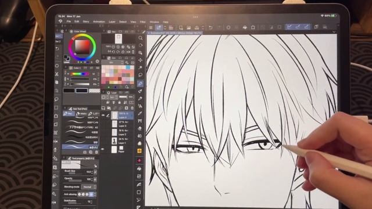Toggle visibility eye of Paper layer
Viewport: 372px width, 209px height.
point(102,149)
